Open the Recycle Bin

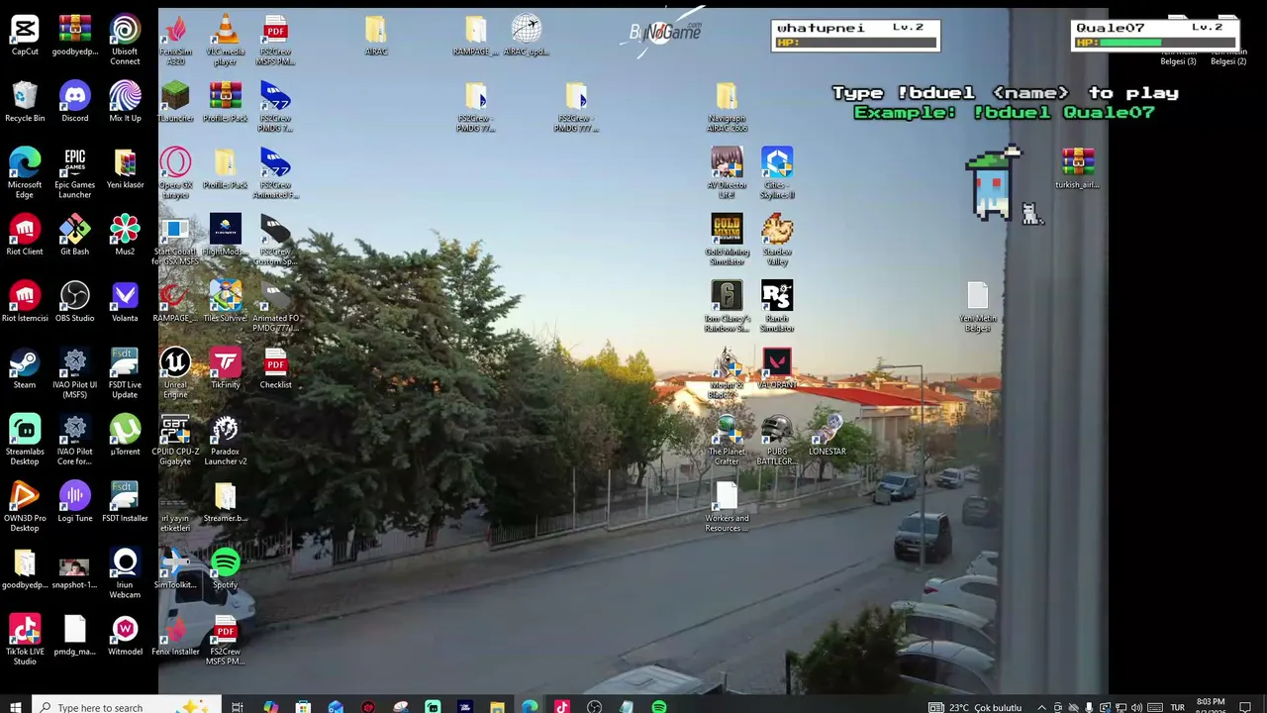click(x=25, y=102)
